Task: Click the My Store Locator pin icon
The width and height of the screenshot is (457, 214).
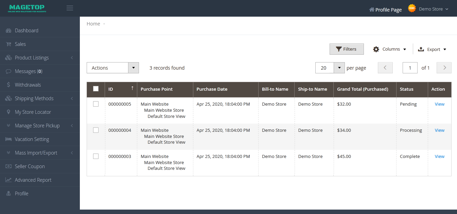Action: (8, 112)
